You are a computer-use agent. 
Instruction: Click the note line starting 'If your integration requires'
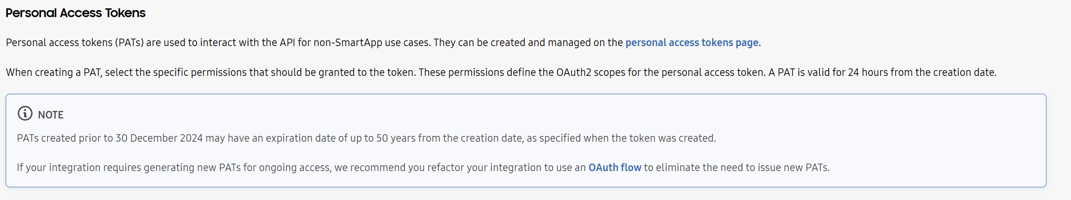pyautogui.click(x=423, y=168)
